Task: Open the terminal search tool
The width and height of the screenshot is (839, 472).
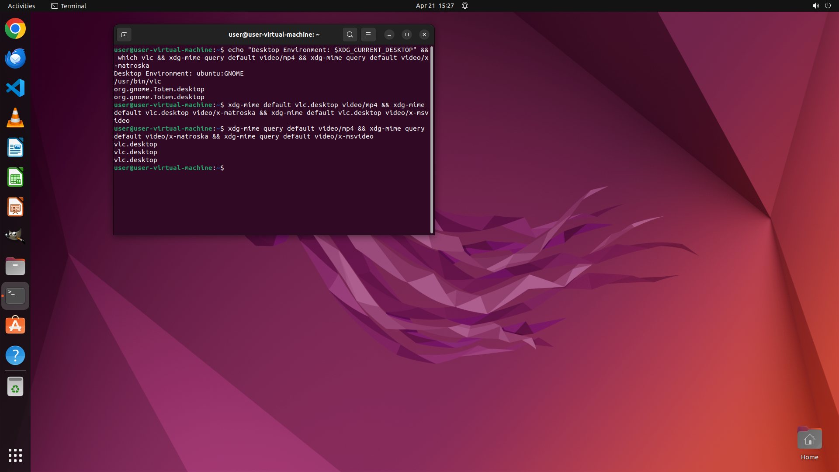Action: tap(350, 35)
